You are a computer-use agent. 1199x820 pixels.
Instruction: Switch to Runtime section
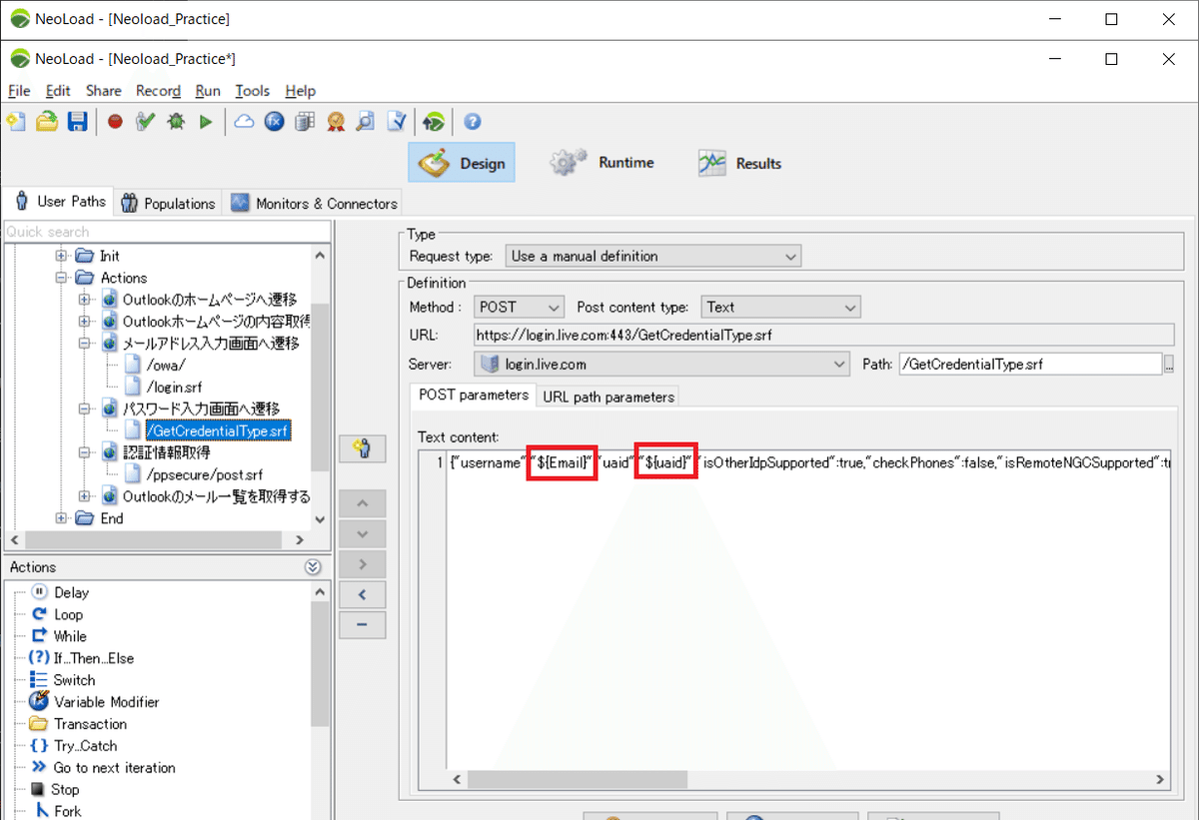[x=602, y=163]
